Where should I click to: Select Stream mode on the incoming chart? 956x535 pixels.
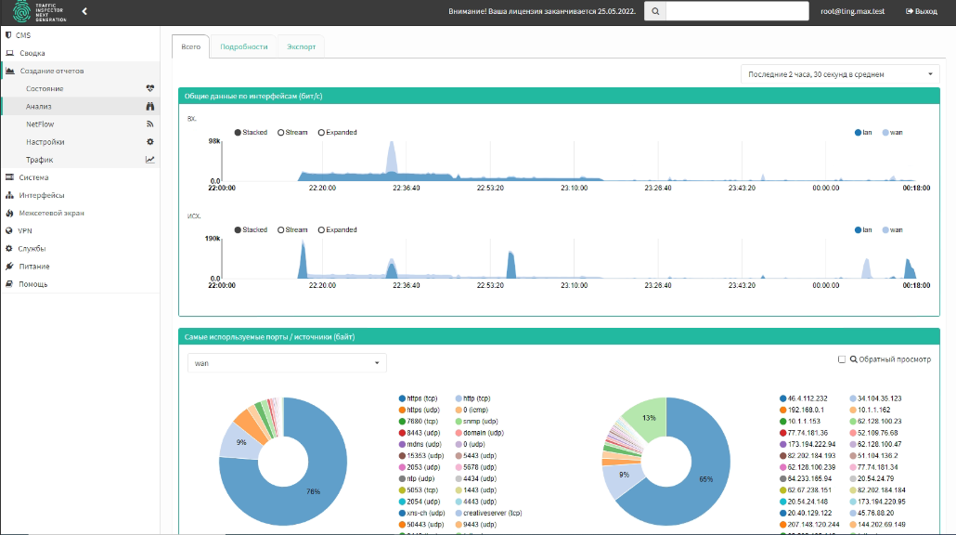point(281,133)
